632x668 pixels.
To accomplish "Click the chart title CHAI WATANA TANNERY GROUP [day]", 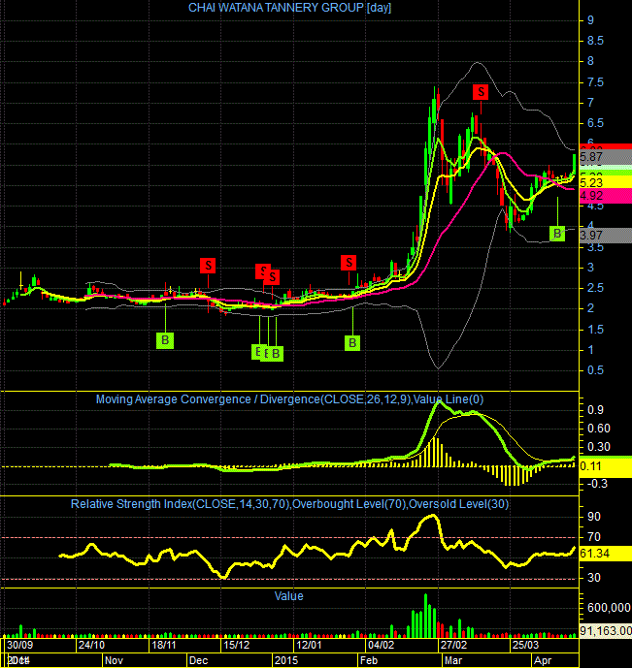I will (x=289, y=8).
